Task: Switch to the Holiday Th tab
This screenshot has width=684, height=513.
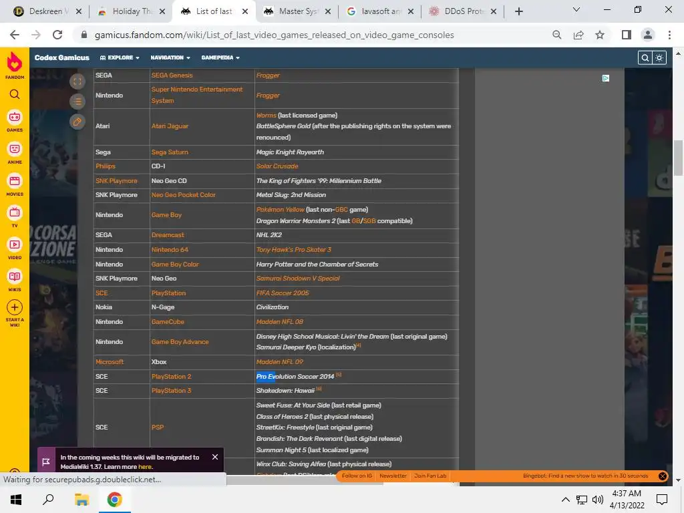Action: pyautogui.click(x=132, y=11)
